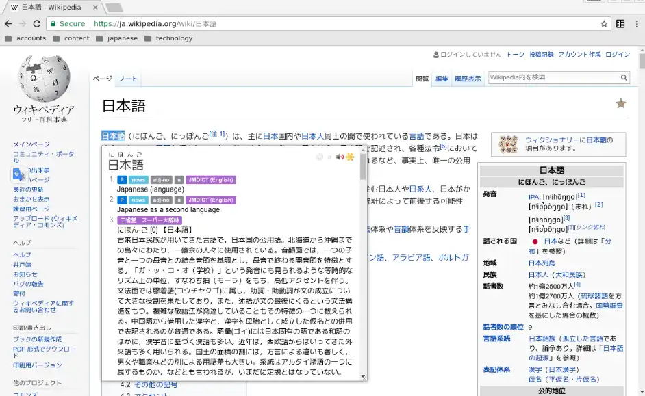
Task: Click the Wiktionary icon in the side box
Action: tap(508, 144)
